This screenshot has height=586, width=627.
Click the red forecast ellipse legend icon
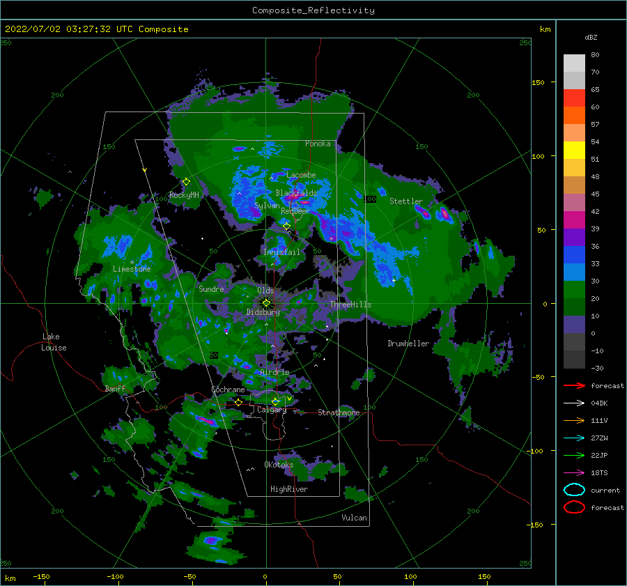tap(574, 507)
